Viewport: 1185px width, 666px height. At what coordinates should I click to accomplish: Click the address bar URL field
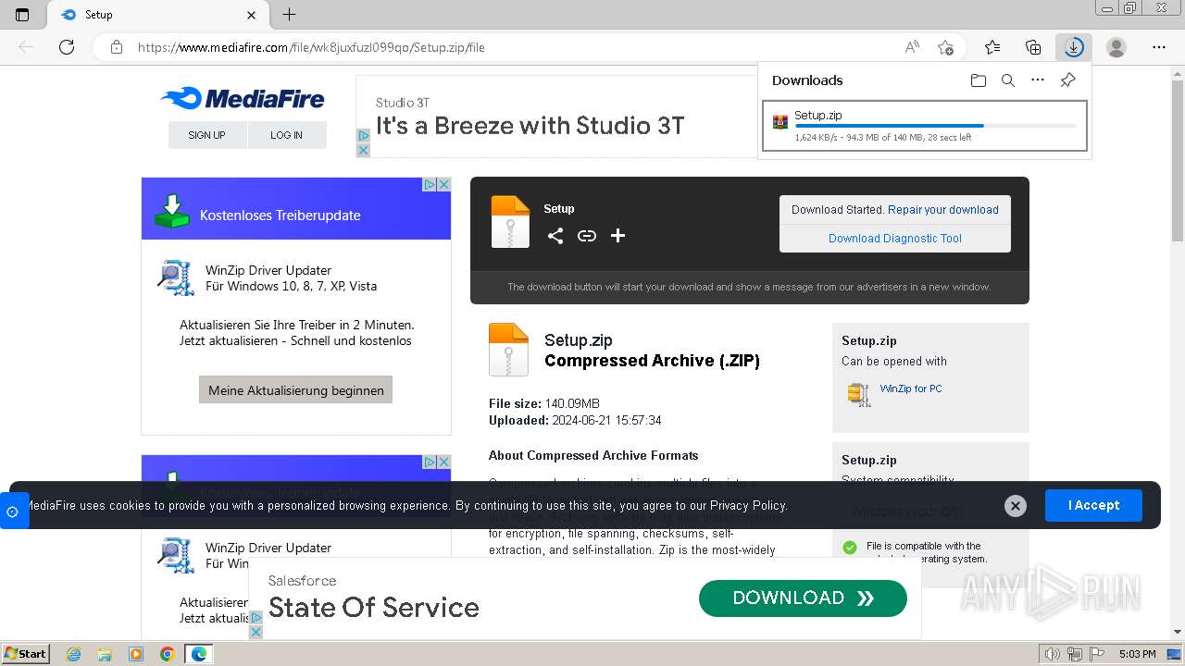click(518, 47)
